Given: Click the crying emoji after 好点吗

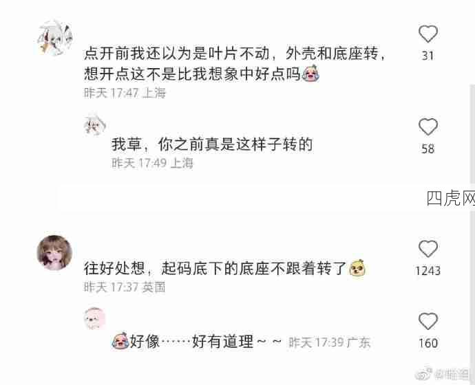Looking at the screenshot, I should (x=310, y=74).
